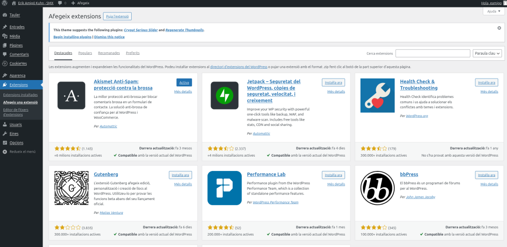Switch to the Recomanades tab

click(109, 53)
